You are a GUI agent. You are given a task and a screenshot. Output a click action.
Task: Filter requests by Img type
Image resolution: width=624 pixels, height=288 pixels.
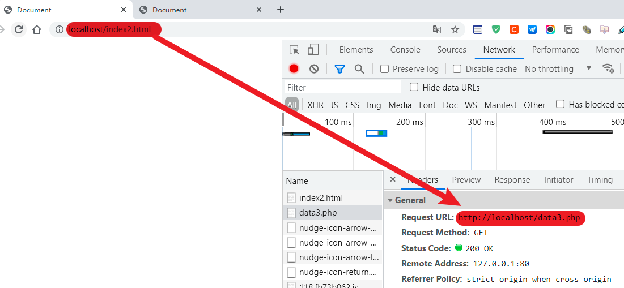(373, 105)
